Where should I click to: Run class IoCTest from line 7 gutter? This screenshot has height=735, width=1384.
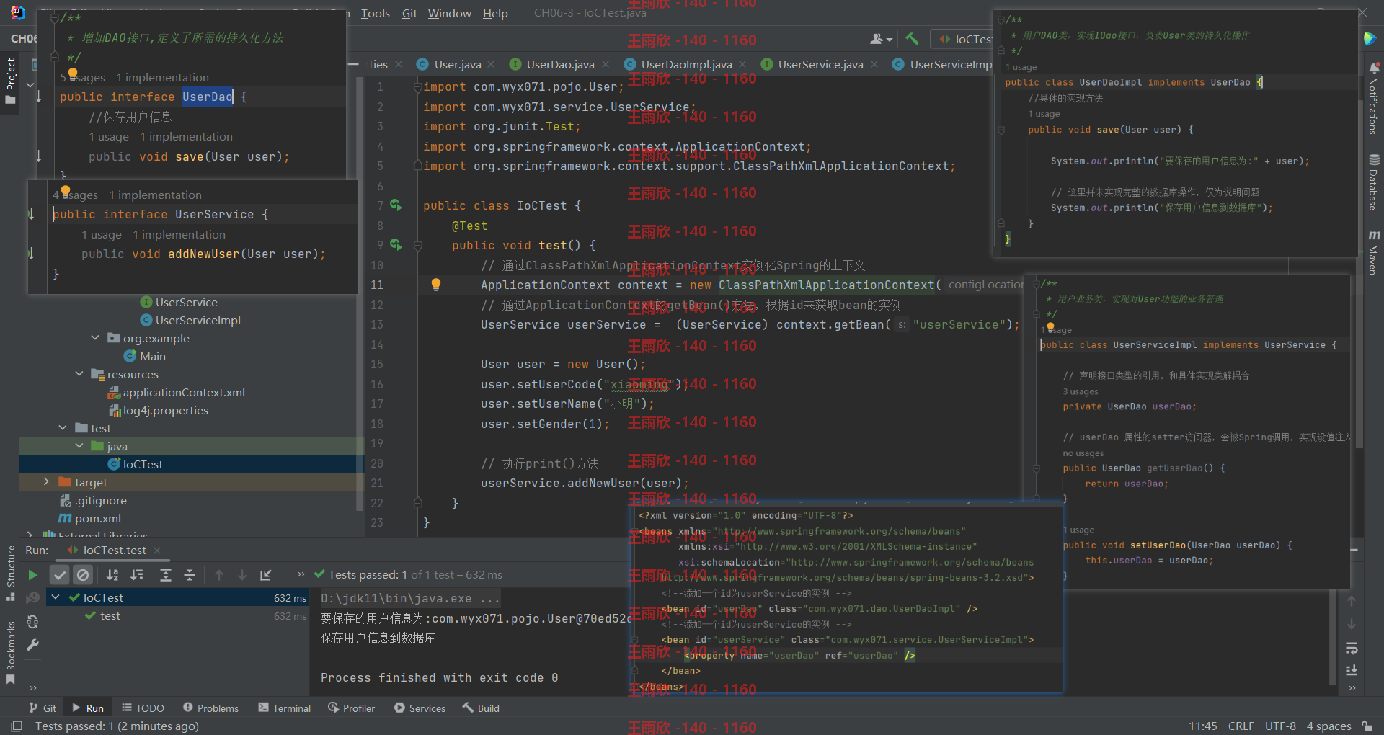coord(396,205)
